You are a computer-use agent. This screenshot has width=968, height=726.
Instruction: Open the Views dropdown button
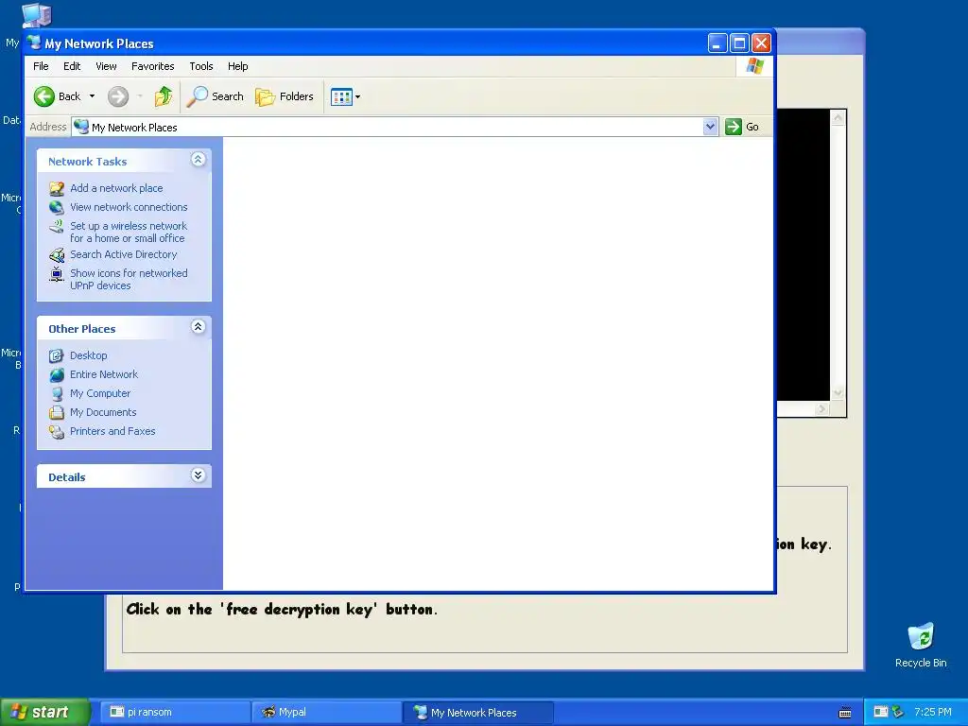point(345,96)
